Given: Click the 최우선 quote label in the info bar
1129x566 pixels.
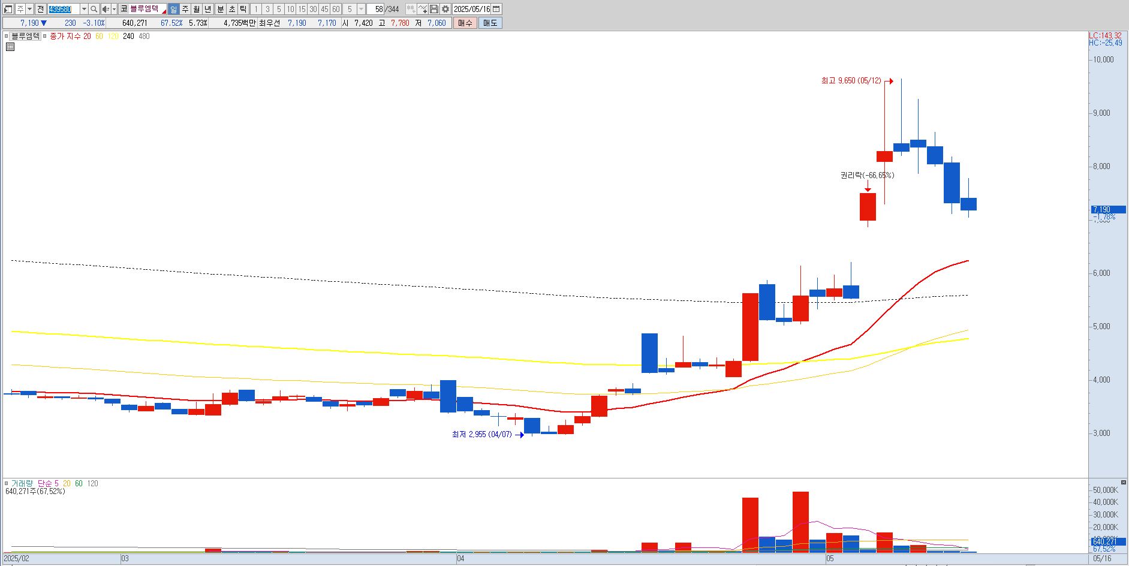Looking at the screenshot, I should [x=270, y=23].
